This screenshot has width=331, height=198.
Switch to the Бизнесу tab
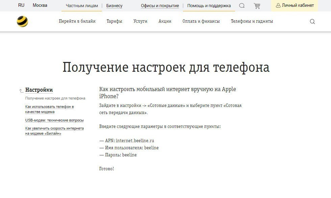pos(114,5)
